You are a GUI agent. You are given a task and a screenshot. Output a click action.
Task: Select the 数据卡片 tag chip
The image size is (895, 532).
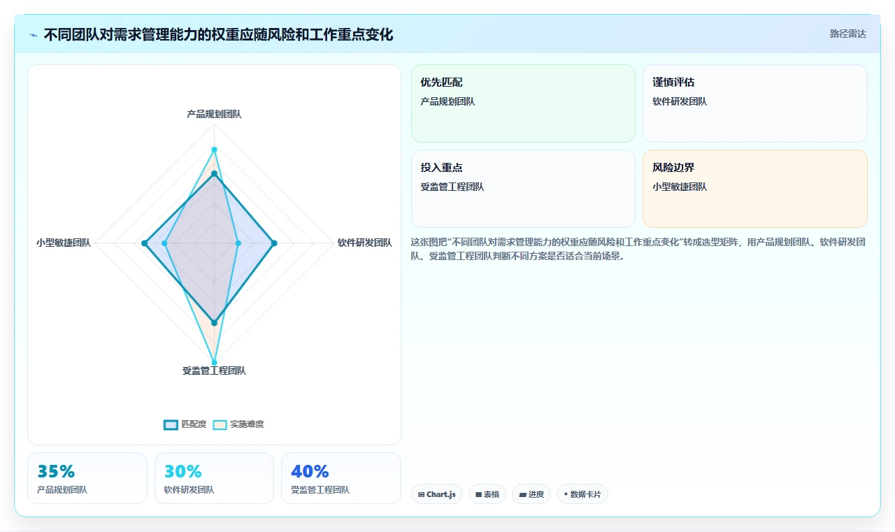pos(582,494)
